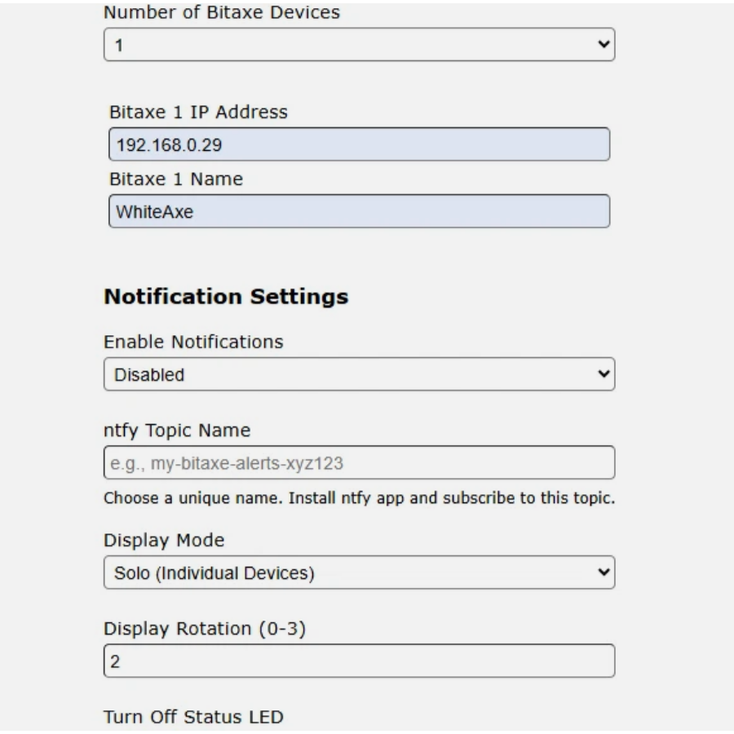Click the Enable Notifications label
734x734 pixels.
(x=193, y=342)
